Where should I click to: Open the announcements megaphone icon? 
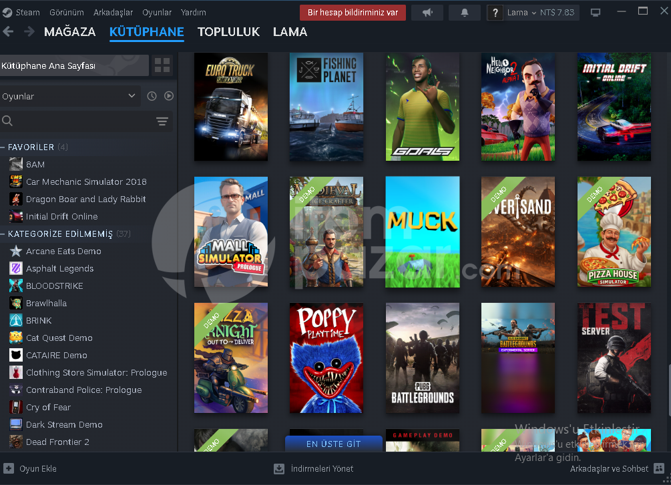pos(427,13)
